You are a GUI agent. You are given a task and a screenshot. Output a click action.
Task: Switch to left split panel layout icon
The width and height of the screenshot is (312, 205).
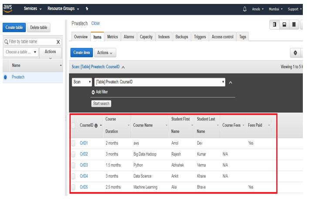(275, 24)
